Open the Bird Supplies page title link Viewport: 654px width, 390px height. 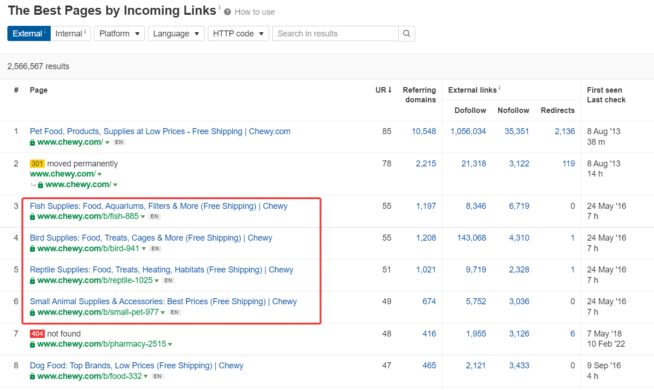pyautogui.click(x=151, y=238)
